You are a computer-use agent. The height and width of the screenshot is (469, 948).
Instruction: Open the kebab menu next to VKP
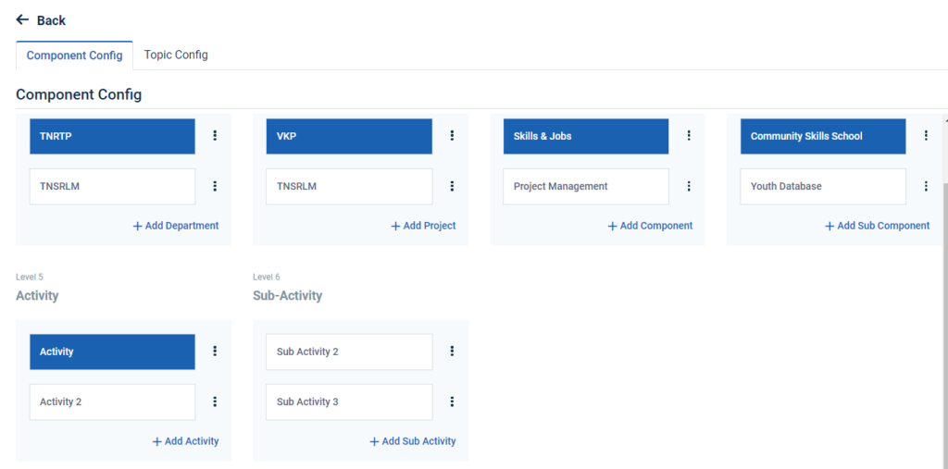pyautogui.click(x=452, y=136)
